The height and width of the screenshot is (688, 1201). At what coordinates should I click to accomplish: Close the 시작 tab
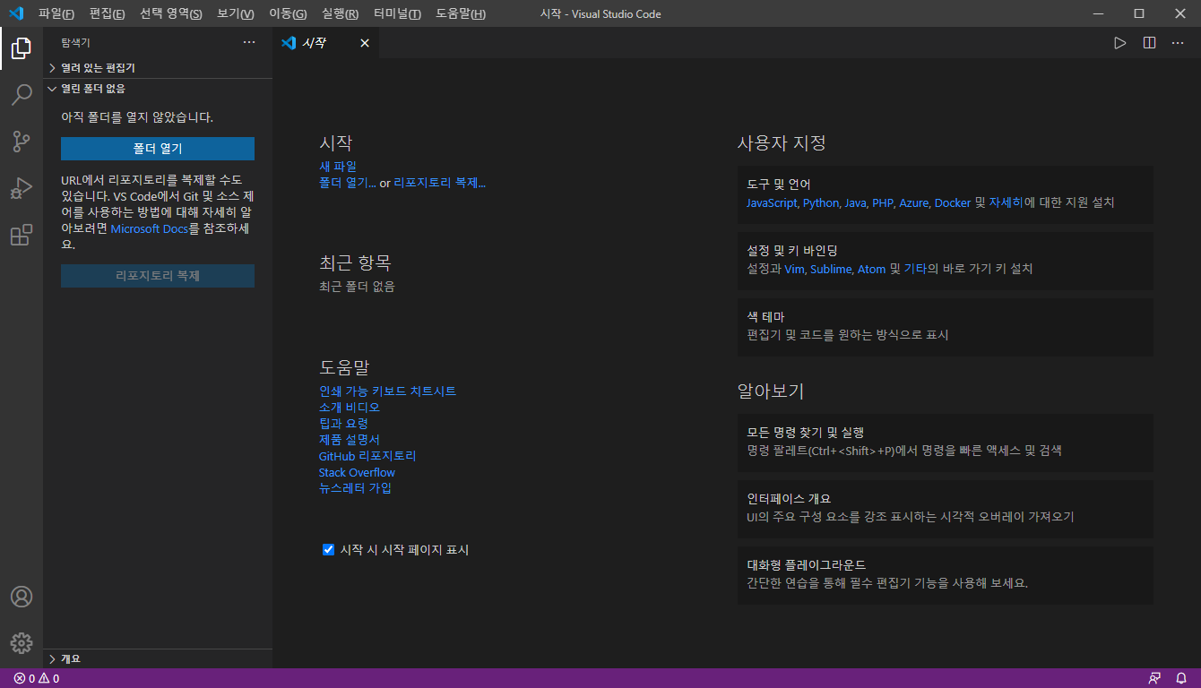pyautogui.click(x=365, y=43)
